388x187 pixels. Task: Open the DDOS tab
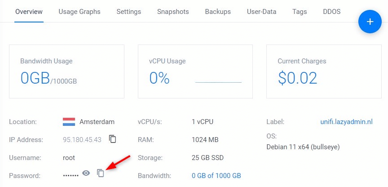331,12
